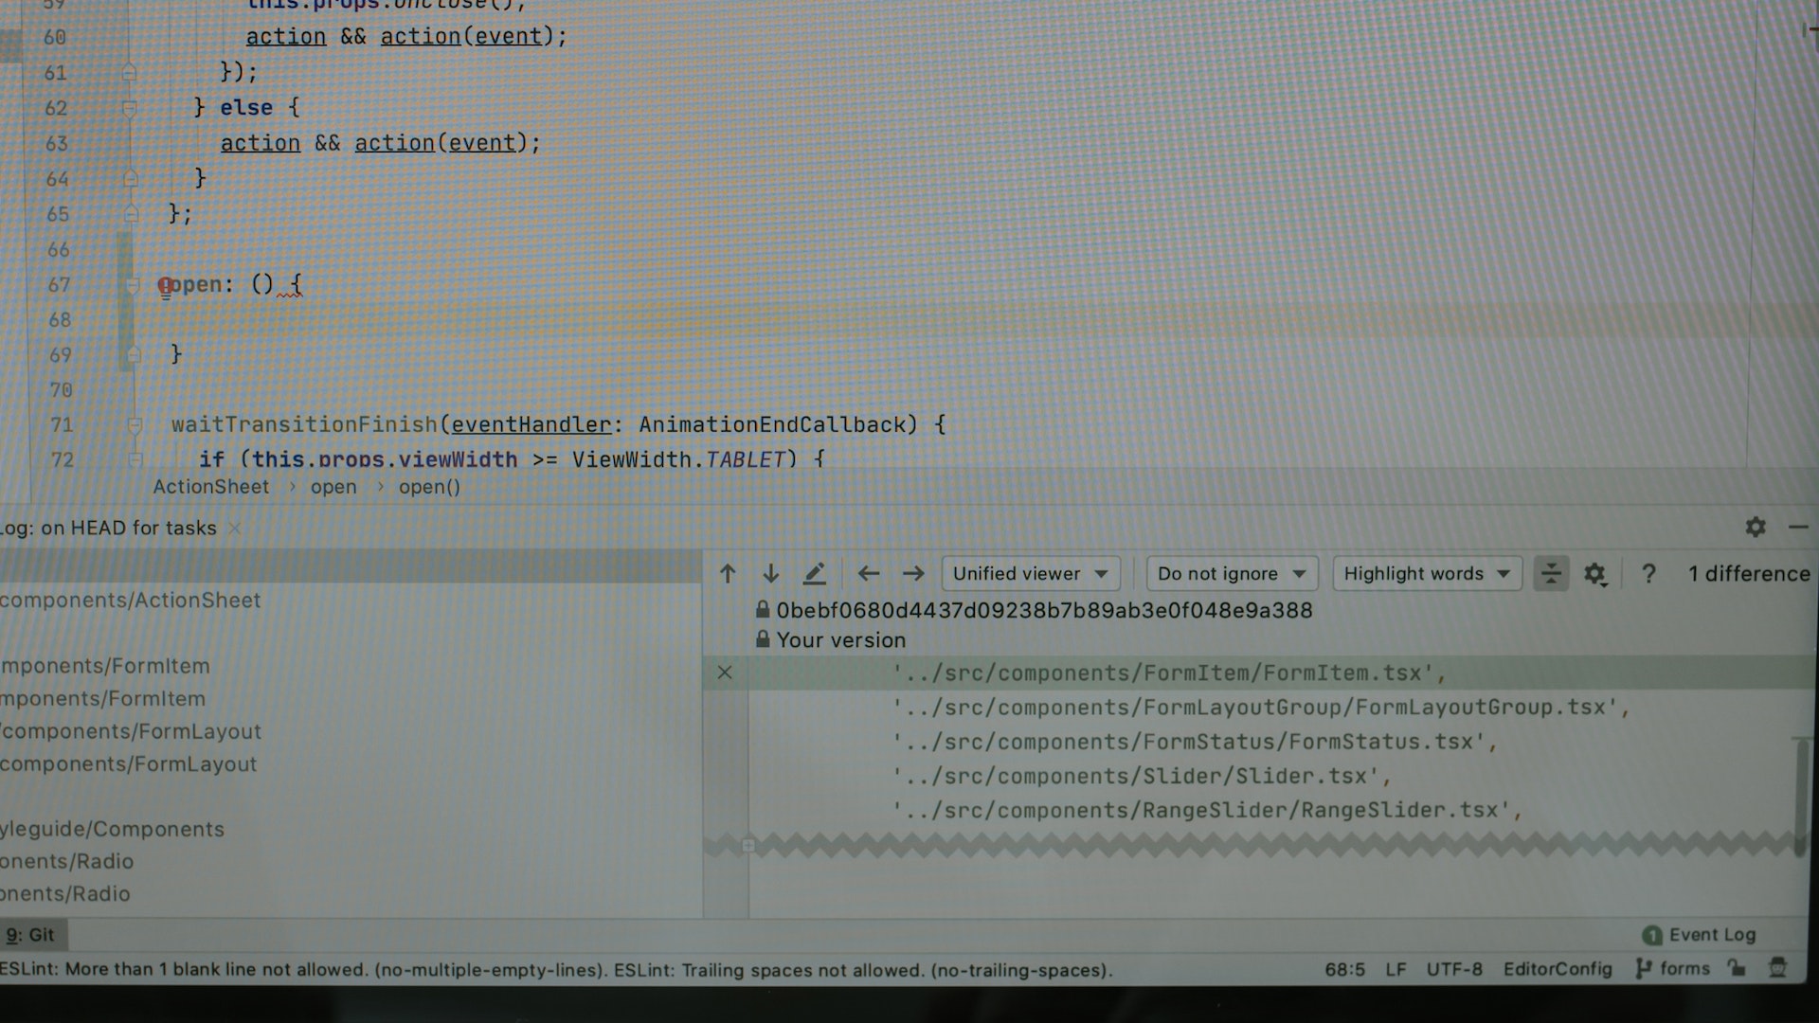The width and height of the screenshot is (1819, 1023).
Task: Open the Unified viewer dropdown
Action: pyautogui.click(x=1031, y=574)
